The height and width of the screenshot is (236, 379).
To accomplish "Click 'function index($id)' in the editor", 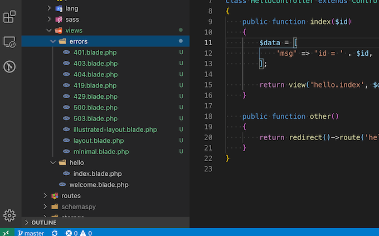I will (312, 22).
